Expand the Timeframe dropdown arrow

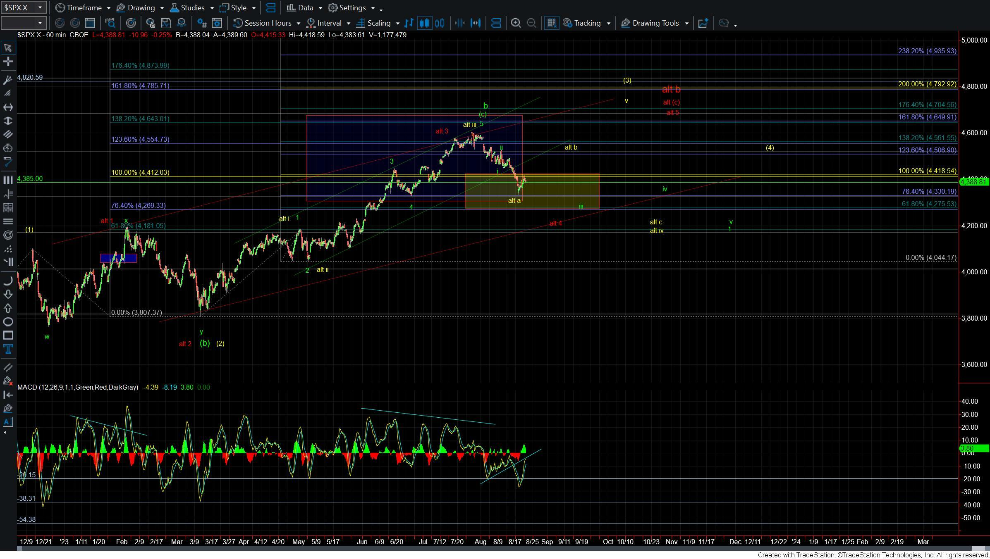[x=108, y=8]
